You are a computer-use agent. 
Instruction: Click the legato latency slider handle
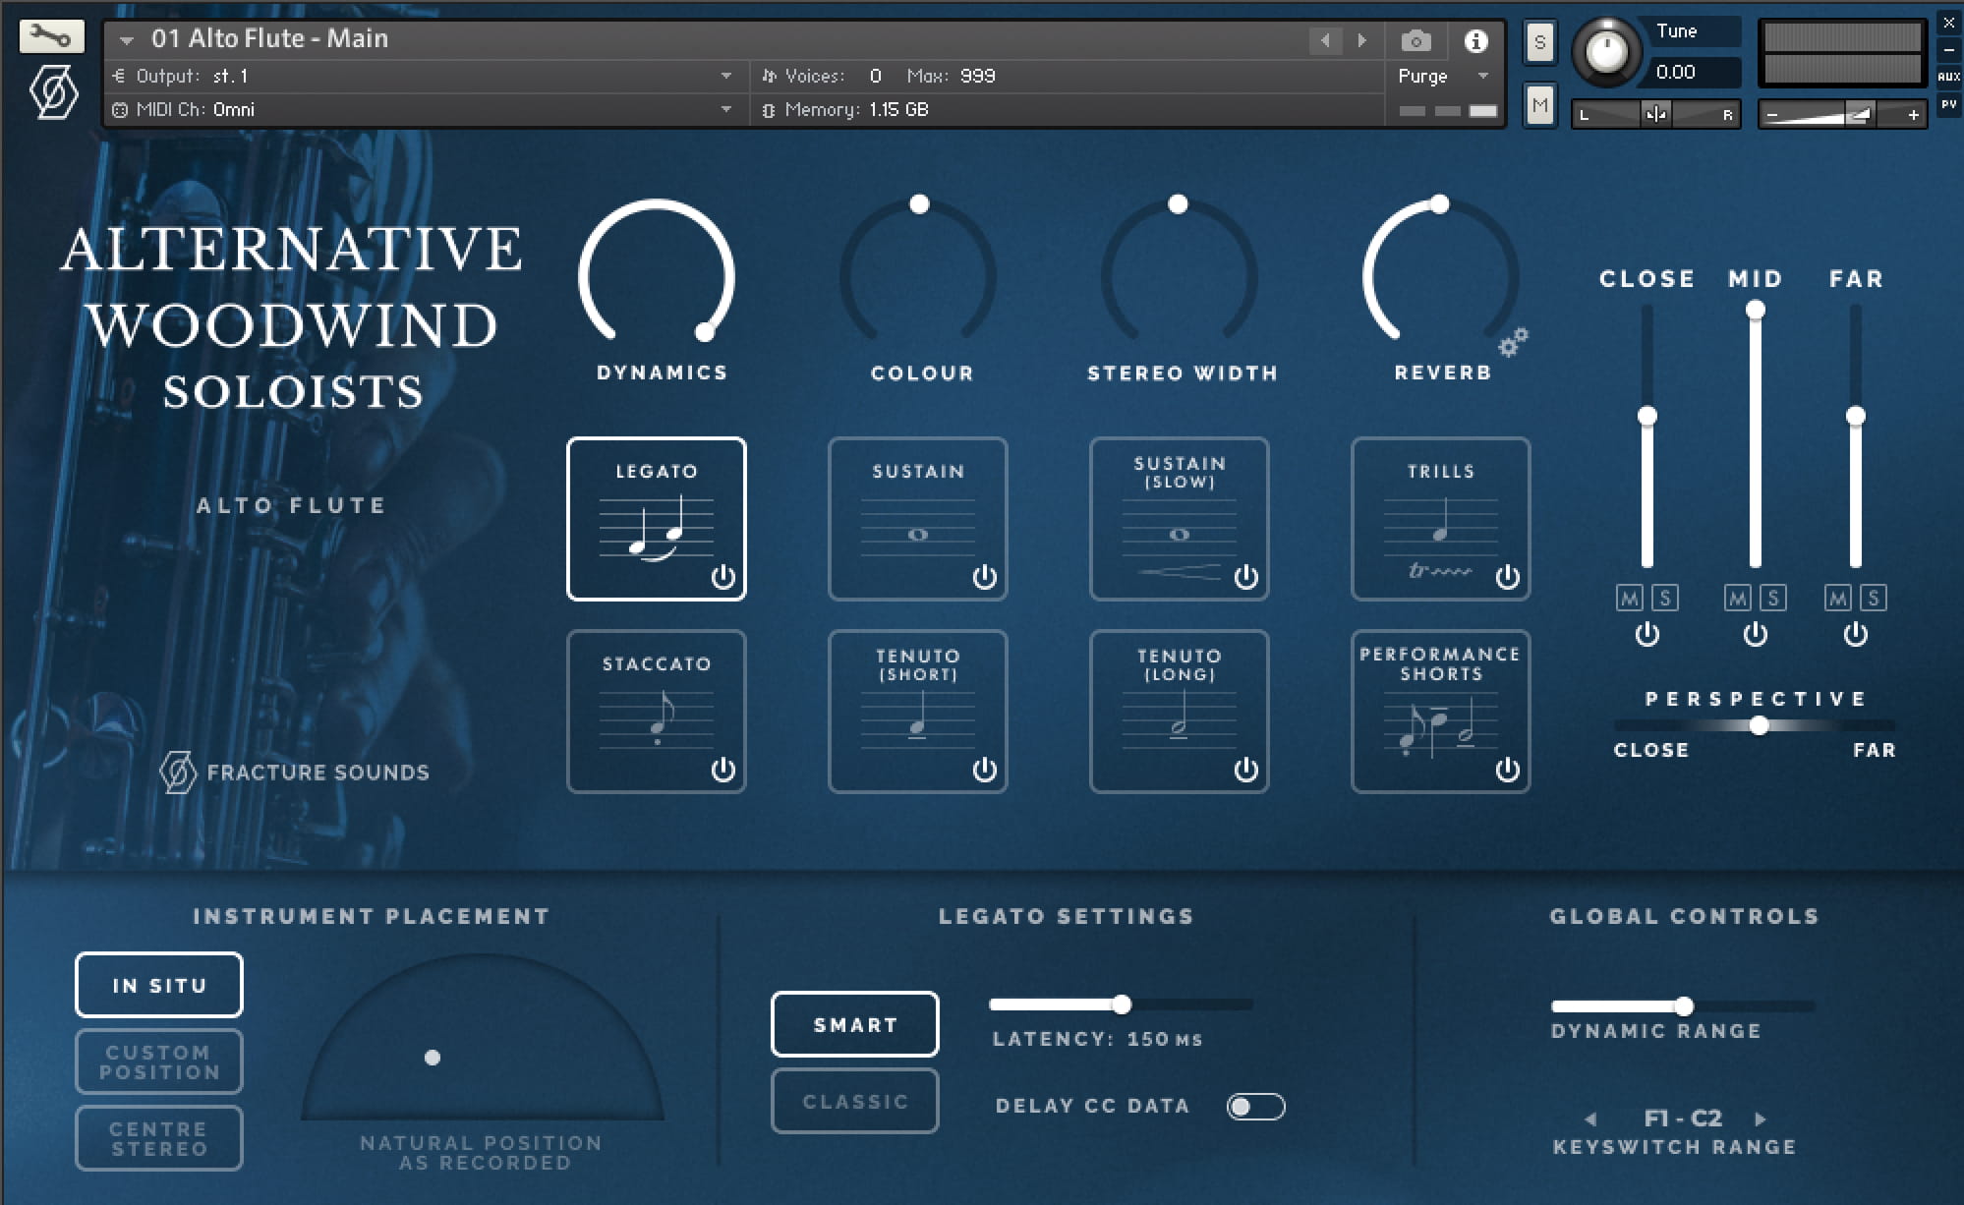[1122, 1004]
